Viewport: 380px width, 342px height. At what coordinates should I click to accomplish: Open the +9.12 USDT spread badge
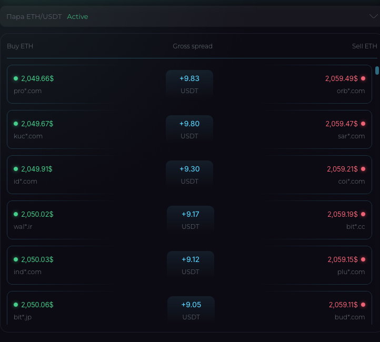(190, 266)
